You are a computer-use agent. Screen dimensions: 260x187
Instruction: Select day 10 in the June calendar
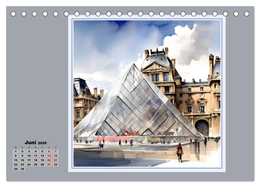(29, 156)
